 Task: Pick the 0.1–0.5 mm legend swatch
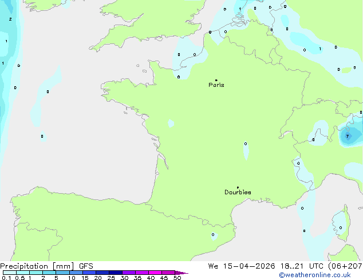pos(10,273)
